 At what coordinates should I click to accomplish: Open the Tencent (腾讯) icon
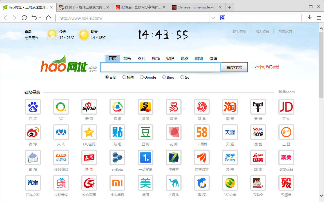[x=117, y=107]
